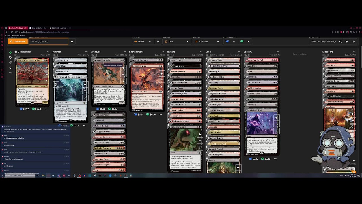Add a copy of Demonic Ruckus
The image size is (362, 204).
coord(161,73)
